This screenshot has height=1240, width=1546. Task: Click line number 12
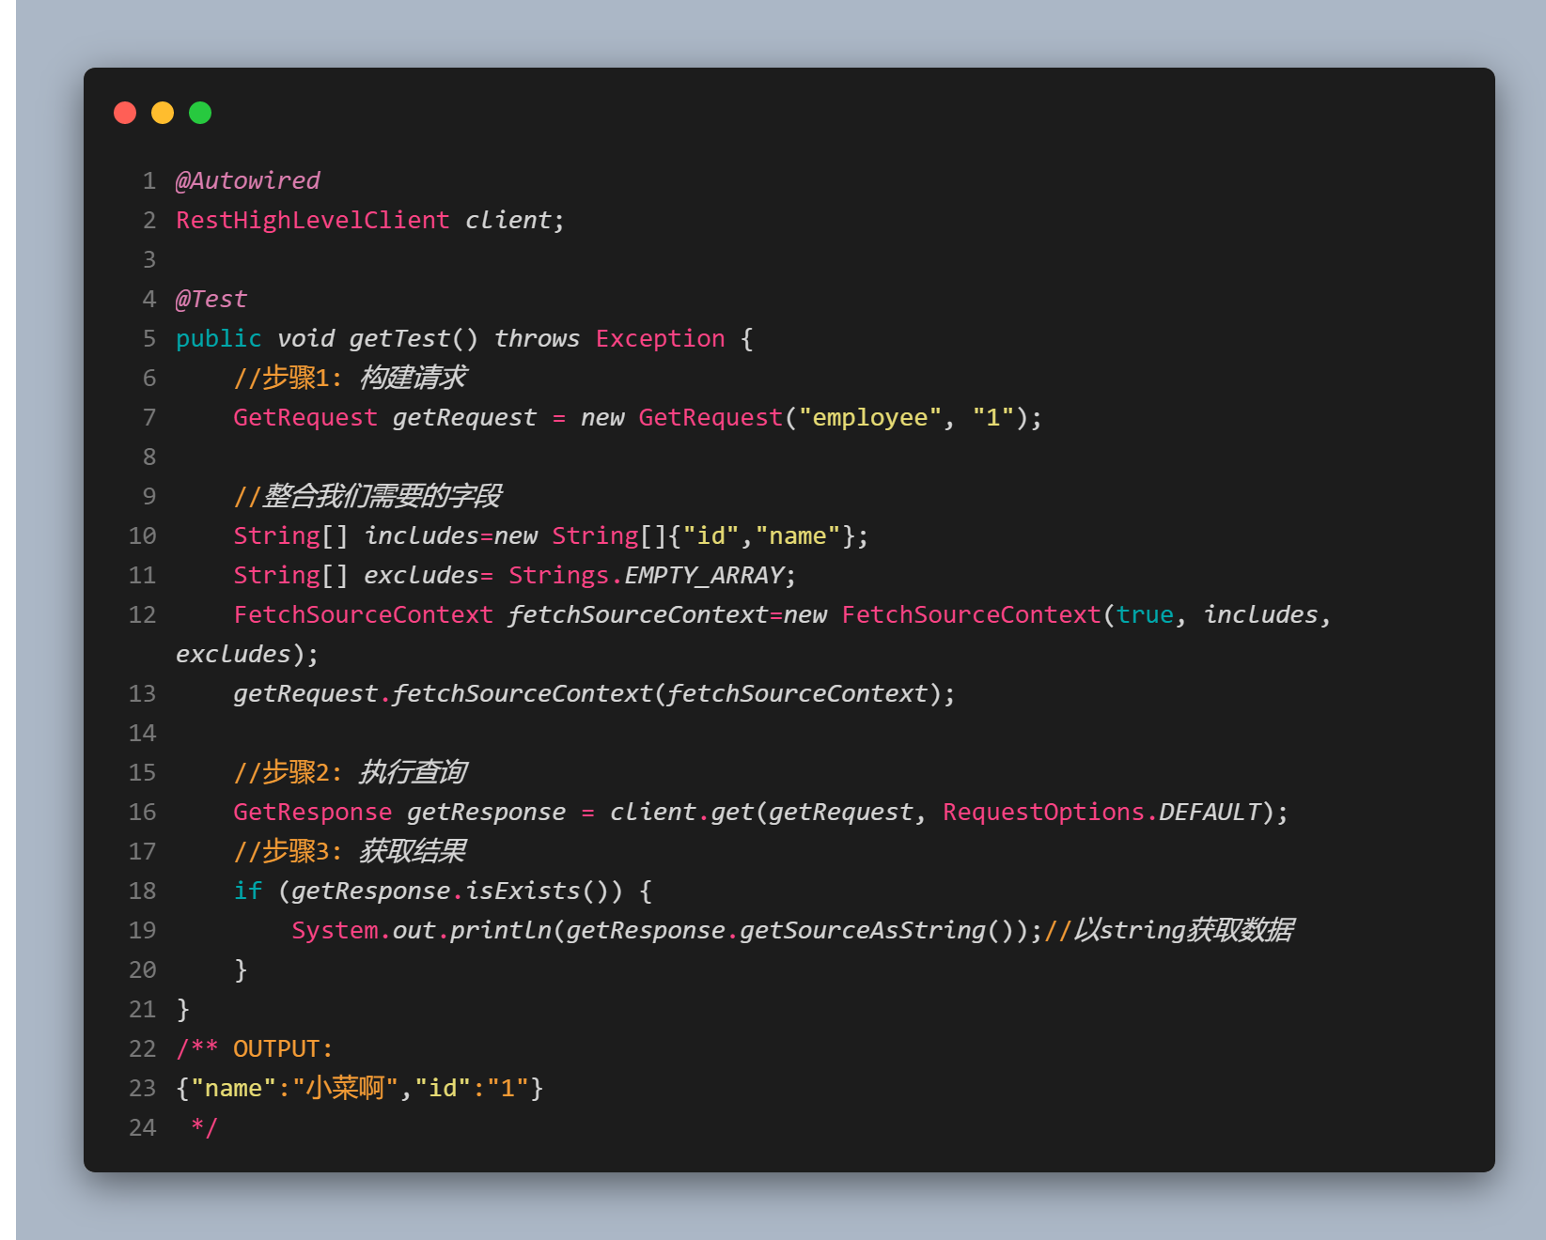coord(142,614)
